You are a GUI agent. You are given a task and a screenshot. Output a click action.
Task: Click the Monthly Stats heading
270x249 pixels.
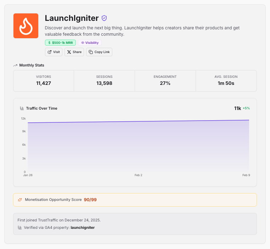point(32,65)
